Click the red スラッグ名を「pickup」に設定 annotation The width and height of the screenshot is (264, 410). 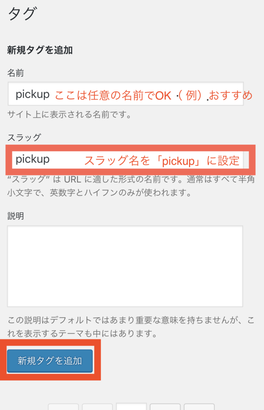tap(162, 161)
